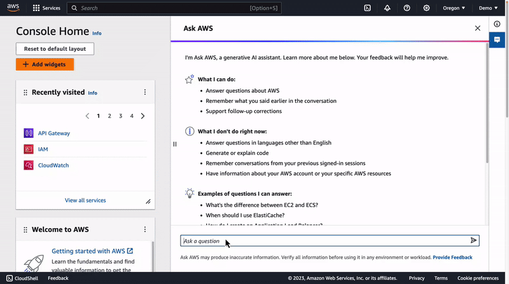
Task: Open the Services grid menu
Action: click(x=36, y=8)
